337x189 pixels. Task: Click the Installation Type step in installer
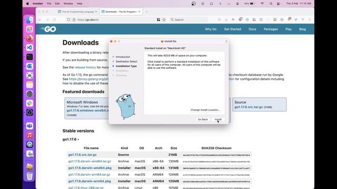pos(126,66)
